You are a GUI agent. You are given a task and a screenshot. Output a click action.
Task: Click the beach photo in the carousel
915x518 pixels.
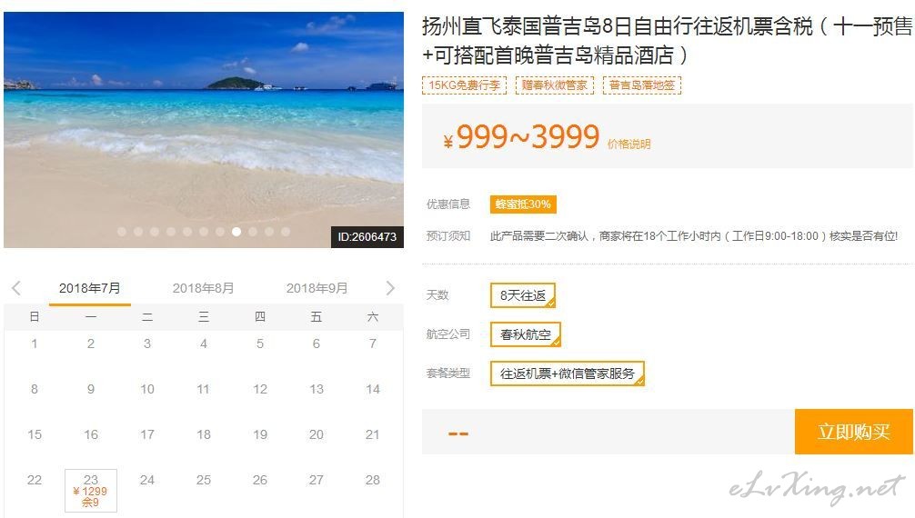tap(204, 129)
